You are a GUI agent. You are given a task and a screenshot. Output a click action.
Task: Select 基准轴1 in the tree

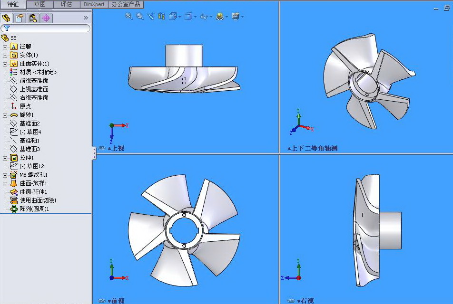pyautogui.click(x=30, y=141)
